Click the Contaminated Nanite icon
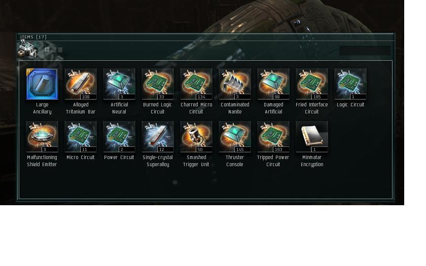The height and width of the screenshot is (266, 426). (235, 84)
